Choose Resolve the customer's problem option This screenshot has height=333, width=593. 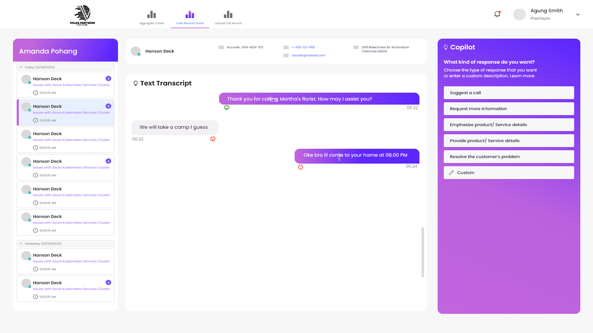[509, 157]
